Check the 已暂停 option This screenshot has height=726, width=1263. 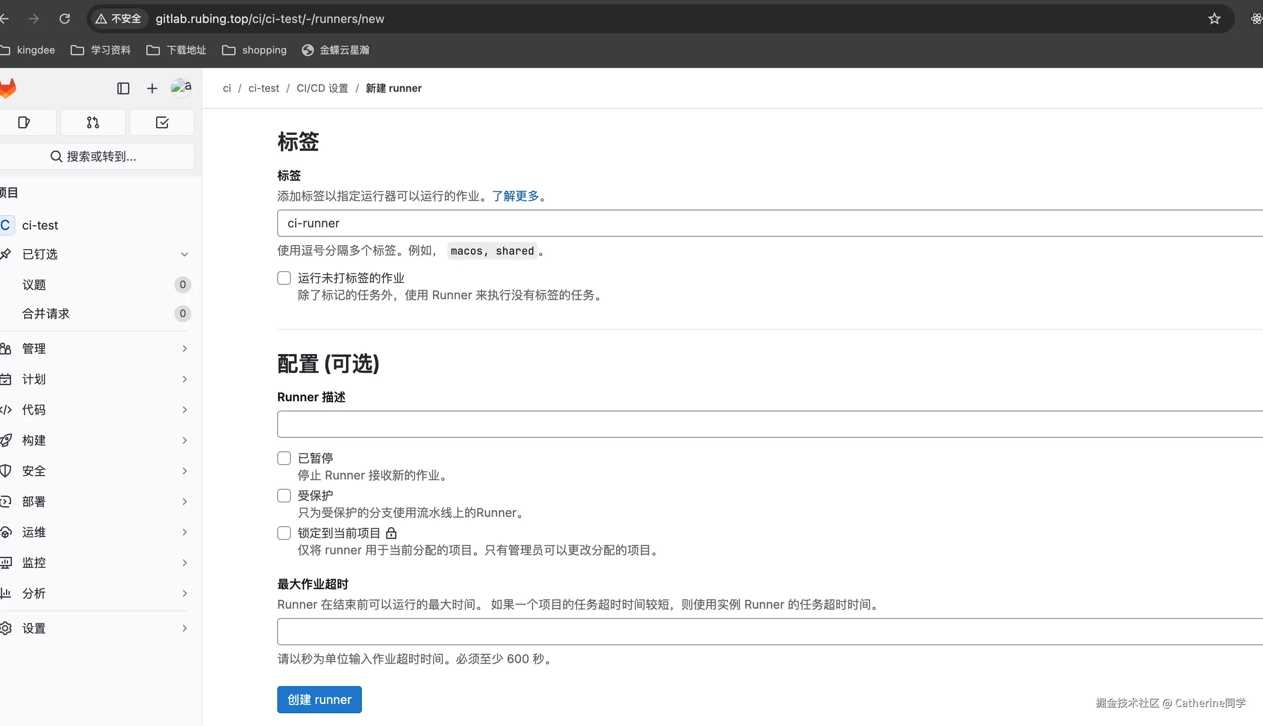click(x=284, y=458)
